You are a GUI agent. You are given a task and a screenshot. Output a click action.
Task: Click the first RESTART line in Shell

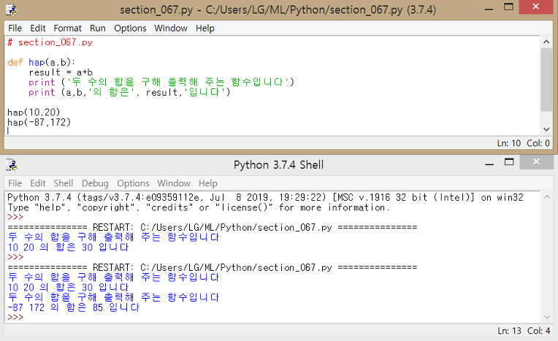[212, 227]
